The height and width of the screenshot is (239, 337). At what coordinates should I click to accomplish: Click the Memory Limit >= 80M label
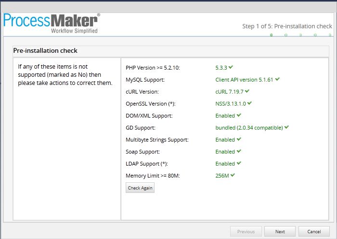pyautogui.click(x=153, y=176)
